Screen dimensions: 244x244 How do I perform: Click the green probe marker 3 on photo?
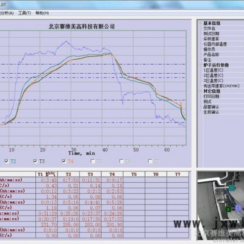[228, 209]
